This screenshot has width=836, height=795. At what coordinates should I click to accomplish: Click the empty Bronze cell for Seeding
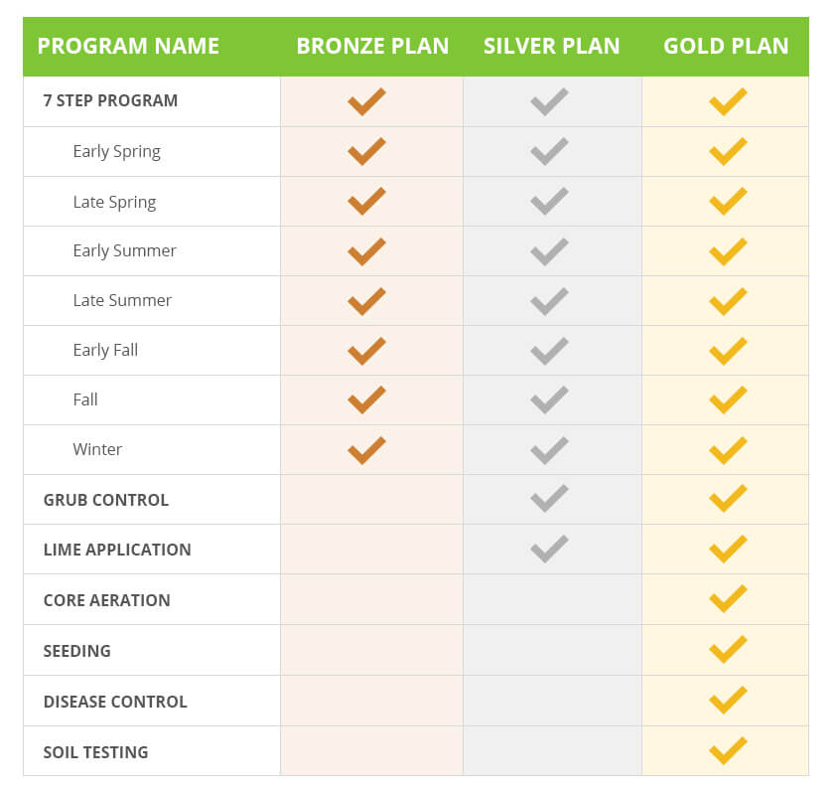(x=371, y=651)
